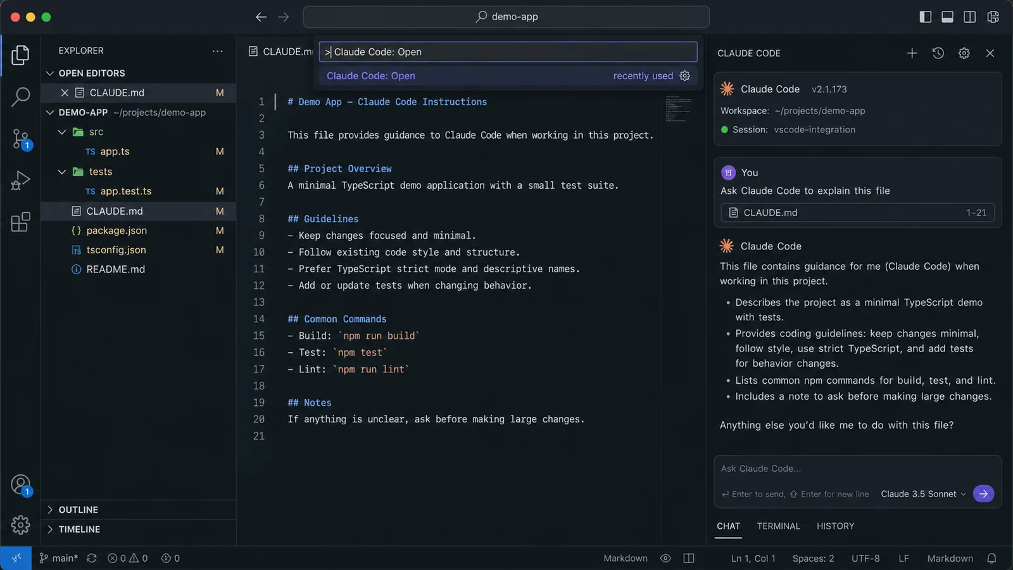Collapse the tests folder
Image resolution: width=1013 pixels, height=570 pixels.
[x=62, y=172]
